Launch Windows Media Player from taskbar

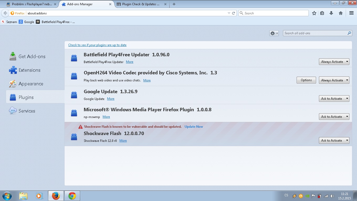click(x=39, y=196)
